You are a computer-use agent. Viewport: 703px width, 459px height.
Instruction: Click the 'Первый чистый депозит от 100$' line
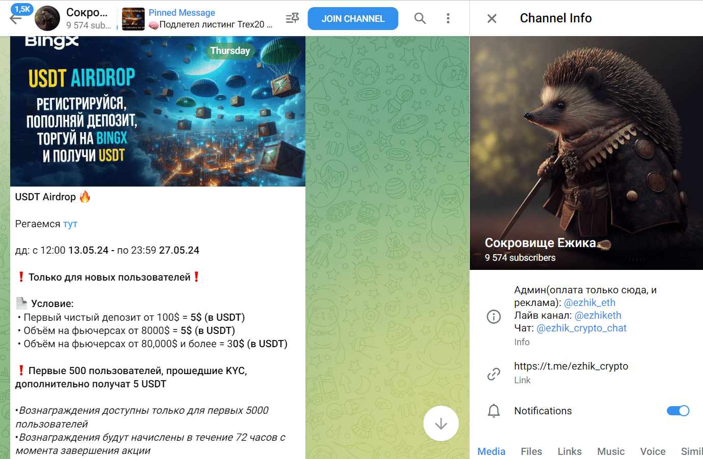(x=130, y=317)
